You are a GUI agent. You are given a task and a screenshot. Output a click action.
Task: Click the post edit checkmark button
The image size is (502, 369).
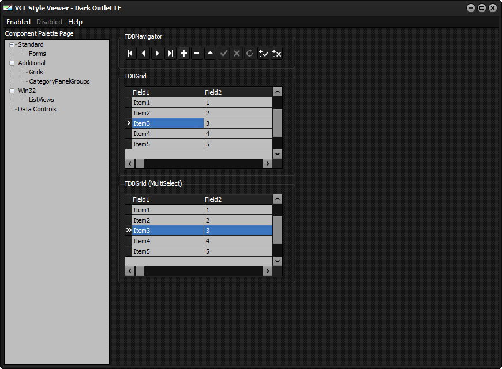pyautogui.click(x=223, y=54)
